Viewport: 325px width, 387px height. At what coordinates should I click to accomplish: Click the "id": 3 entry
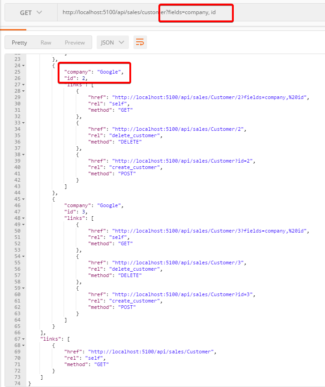click(x=76, y=212)
